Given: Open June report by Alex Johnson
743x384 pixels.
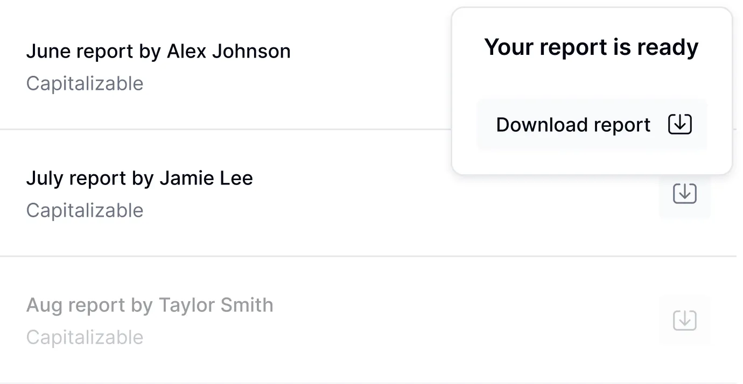Looking at the screenshot, I should (158, 51).
